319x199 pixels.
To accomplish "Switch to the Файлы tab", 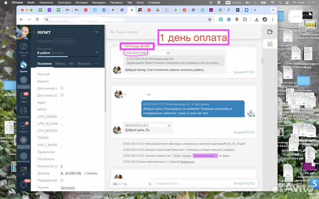I will click(60, 64).
